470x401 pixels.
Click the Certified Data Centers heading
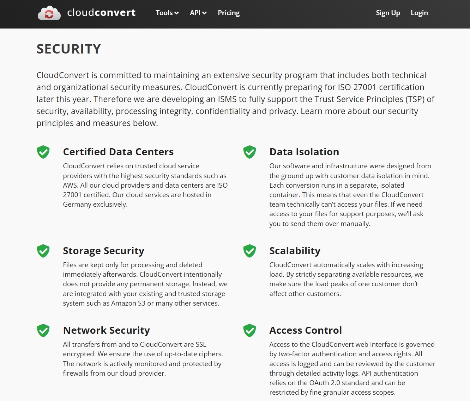pos(118,152)
